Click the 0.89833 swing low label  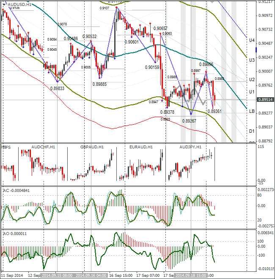coord(57,88)
